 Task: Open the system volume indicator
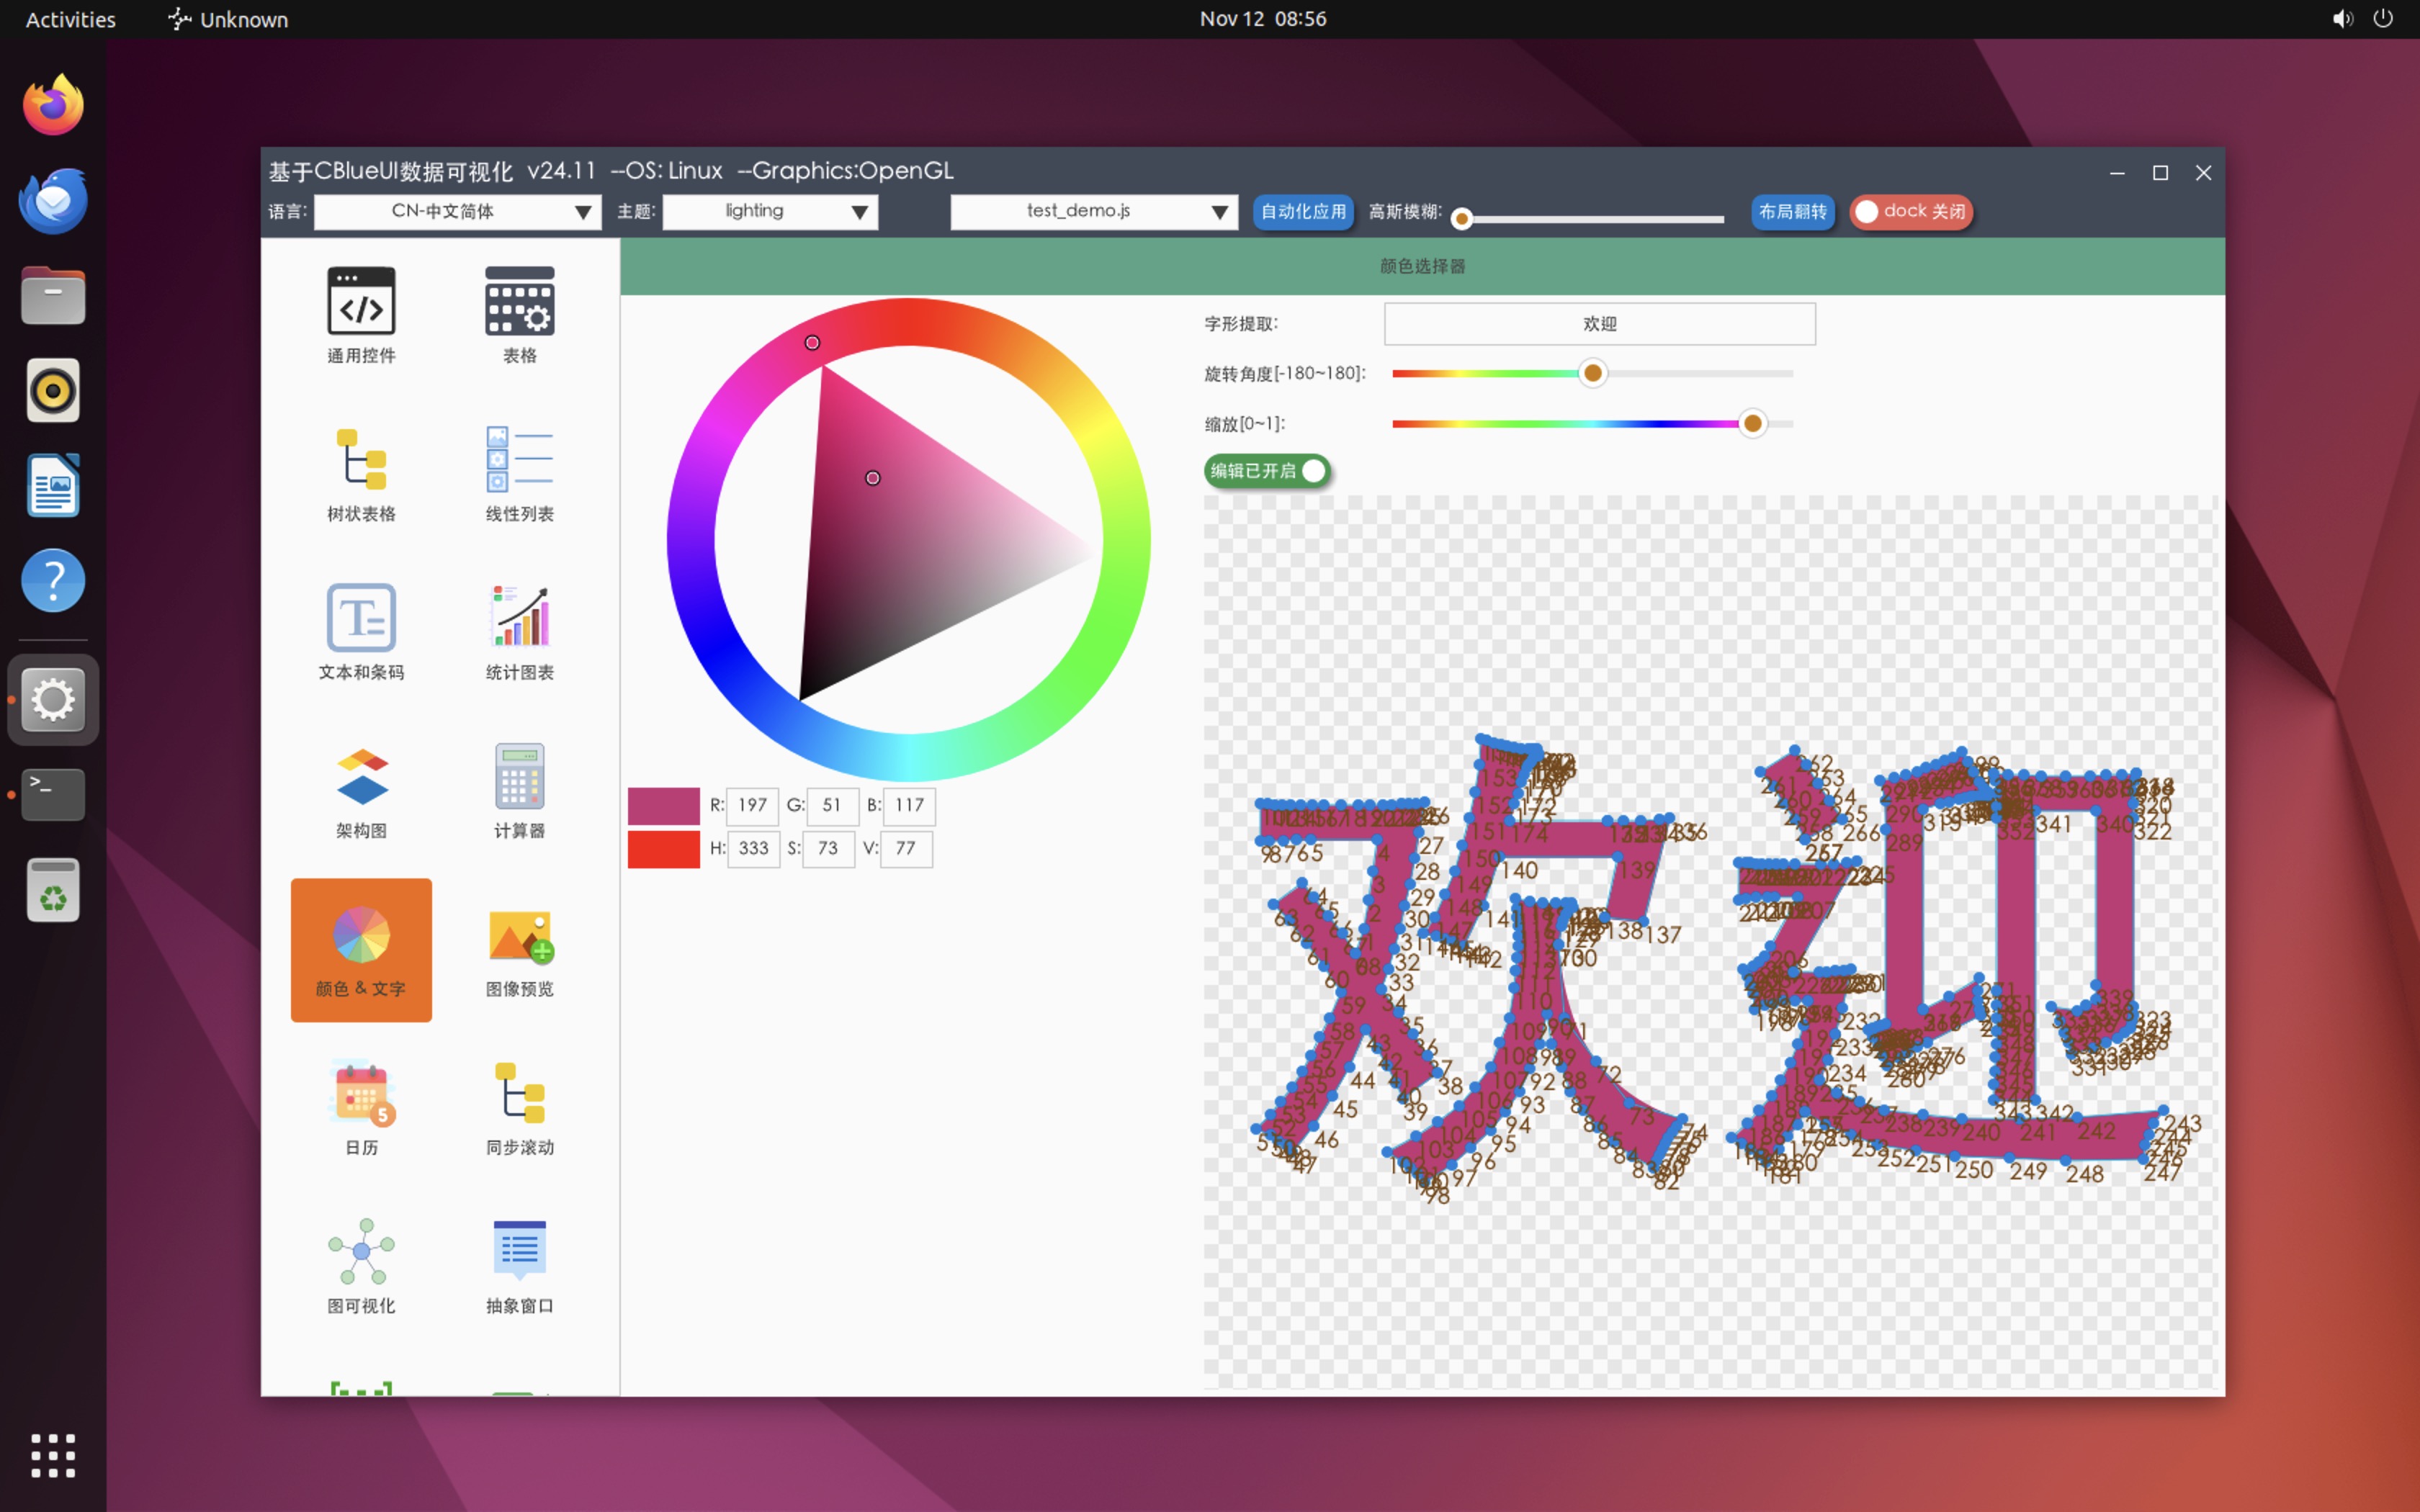pos(2341,19)
